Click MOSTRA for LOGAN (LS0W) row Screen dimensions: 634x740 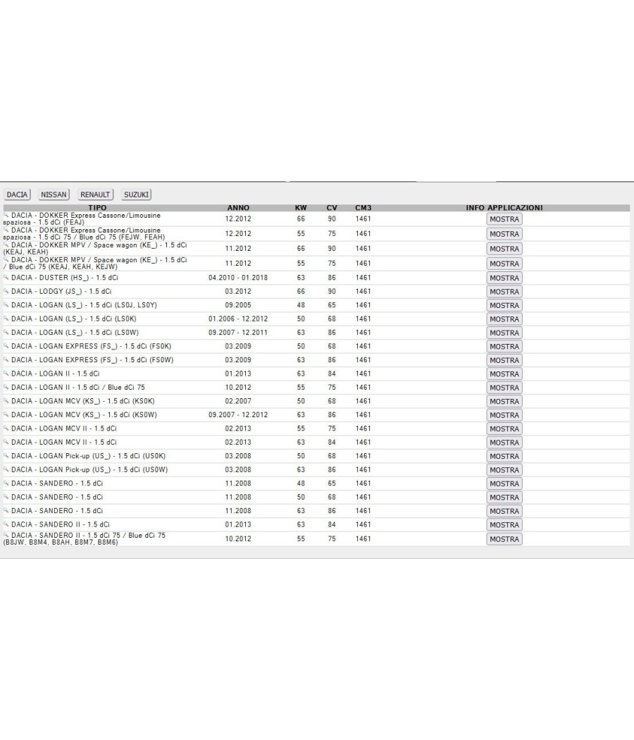click(x=504, y=333)
